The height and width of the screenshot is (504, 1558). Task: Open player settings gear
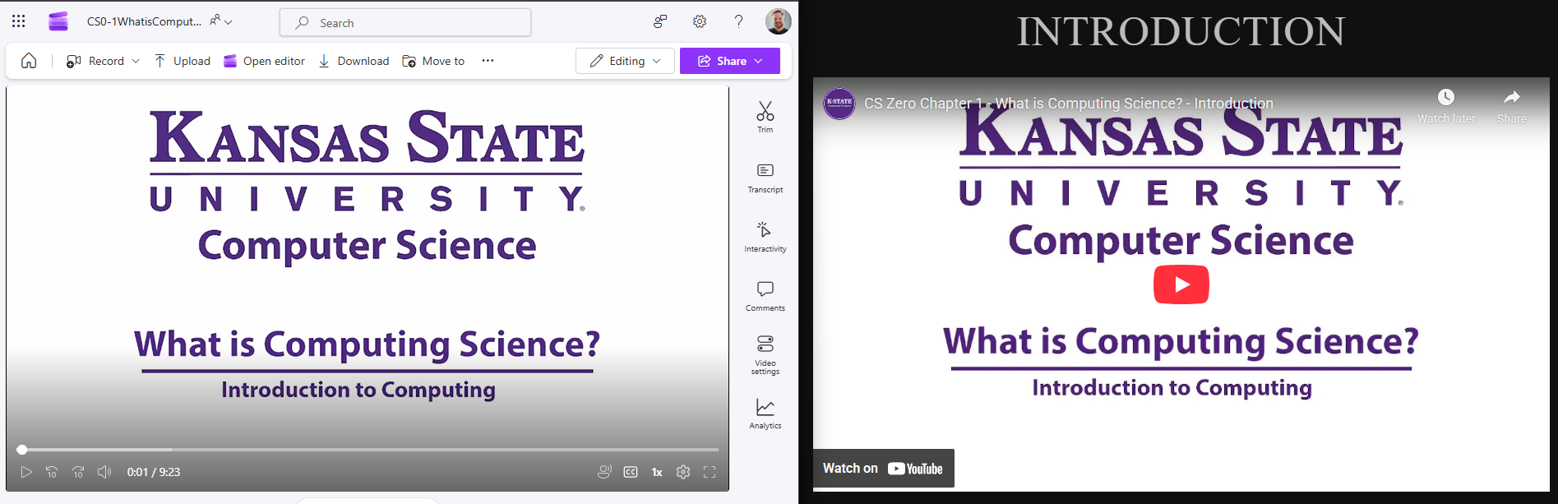point(683,472)
